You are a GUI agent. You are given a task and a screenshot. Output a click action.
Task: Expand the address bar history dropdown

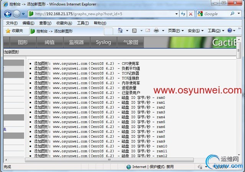click(176, 14)
